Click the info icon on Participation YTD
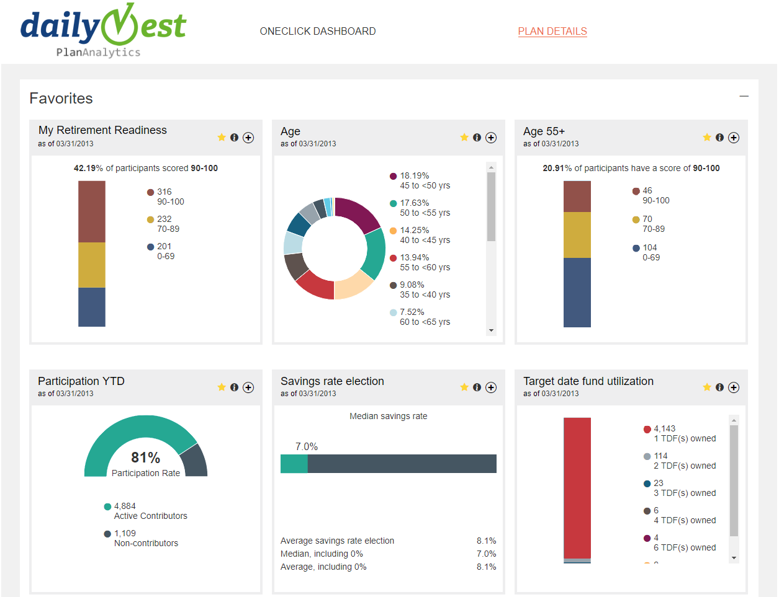This screenshot has width=779, height=597. coord(235,387)
